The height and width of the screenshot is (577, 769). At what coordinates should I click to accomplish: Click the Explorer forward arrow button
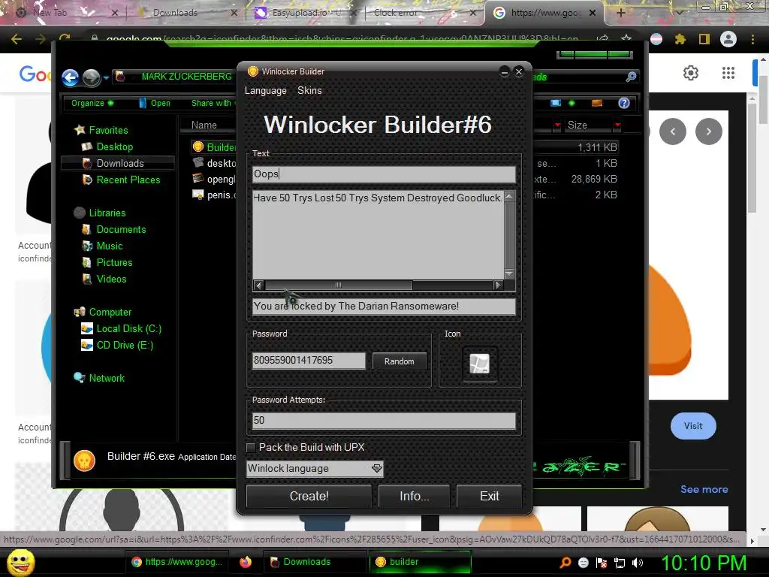[x=91, y=77]
